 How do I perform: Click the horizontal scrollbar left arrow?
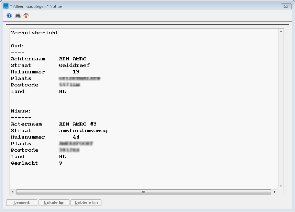pos(13,192)
